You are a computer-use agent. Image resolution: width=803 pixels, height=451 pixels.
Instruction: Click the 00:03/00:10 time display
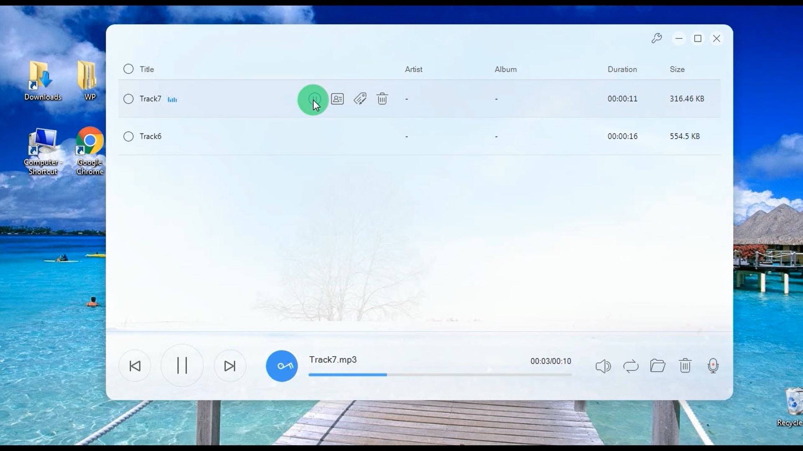[x=551, y=361]
